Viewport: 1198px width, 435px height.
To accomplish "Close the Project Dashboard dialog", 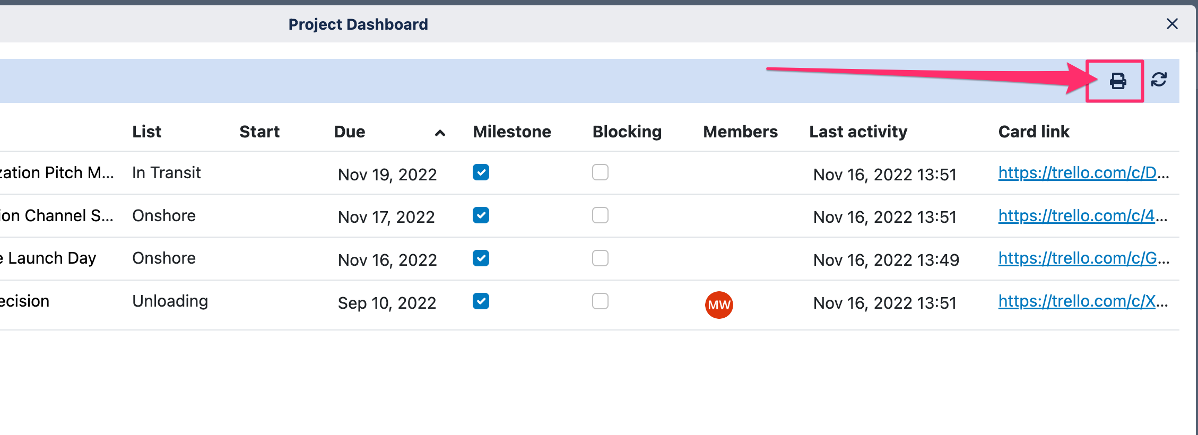I will pyautogui.click(x=1172, y=24).
